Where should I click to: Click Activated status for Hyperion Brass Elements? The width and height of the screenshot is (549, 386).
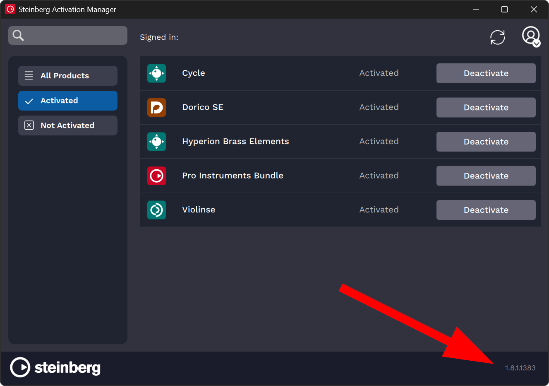pos(379,142)
